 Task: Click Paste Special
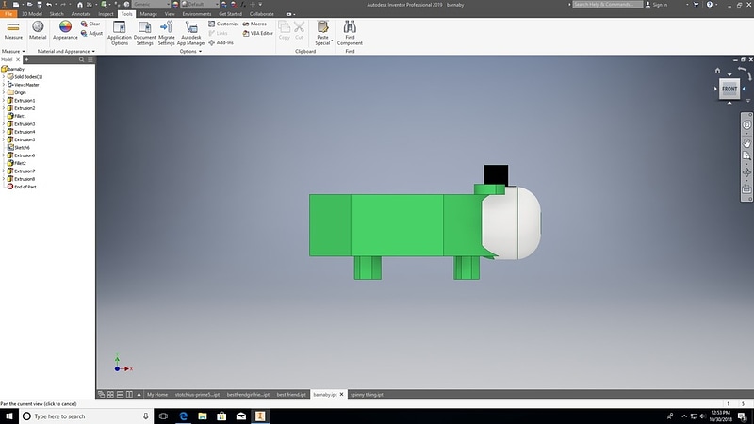pos(322,33)
